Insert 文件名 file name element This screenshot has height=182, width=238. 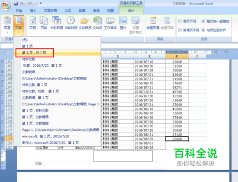[98, 23]
